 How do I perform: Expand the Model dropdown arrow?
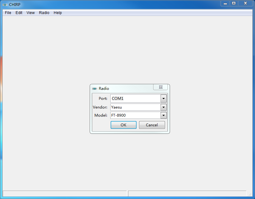164,115
